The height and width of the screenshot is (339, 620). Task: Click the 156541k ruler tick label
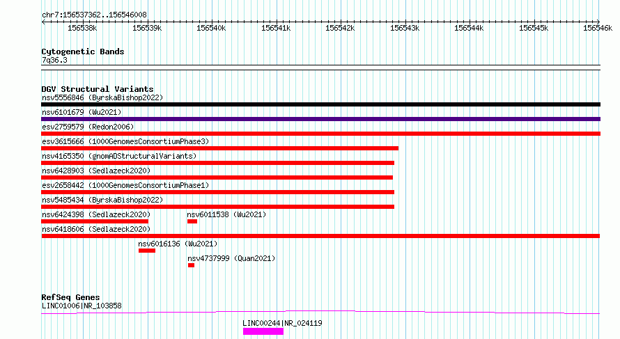[276, 28]
